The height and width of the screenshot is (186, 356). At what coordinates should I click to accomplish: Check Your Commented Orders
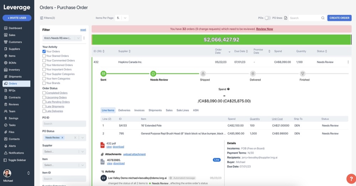pos(44,60)
